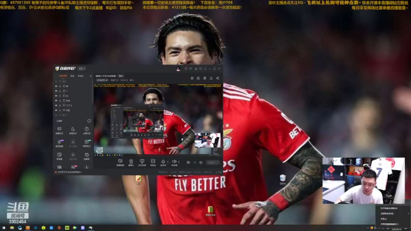Toggle the lock icon for source row "YYY"

tap(60, 105)
